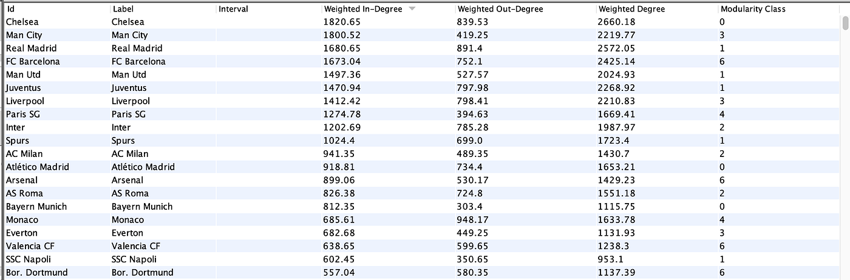Select weighted in-degree value 1202.69
This screenshot has width=850, height=280.
343,127
